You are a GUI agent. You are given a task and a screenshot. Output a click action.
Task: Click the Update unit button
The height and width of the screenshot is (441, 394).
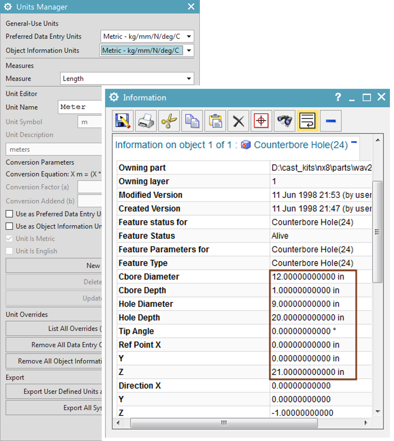54,298
